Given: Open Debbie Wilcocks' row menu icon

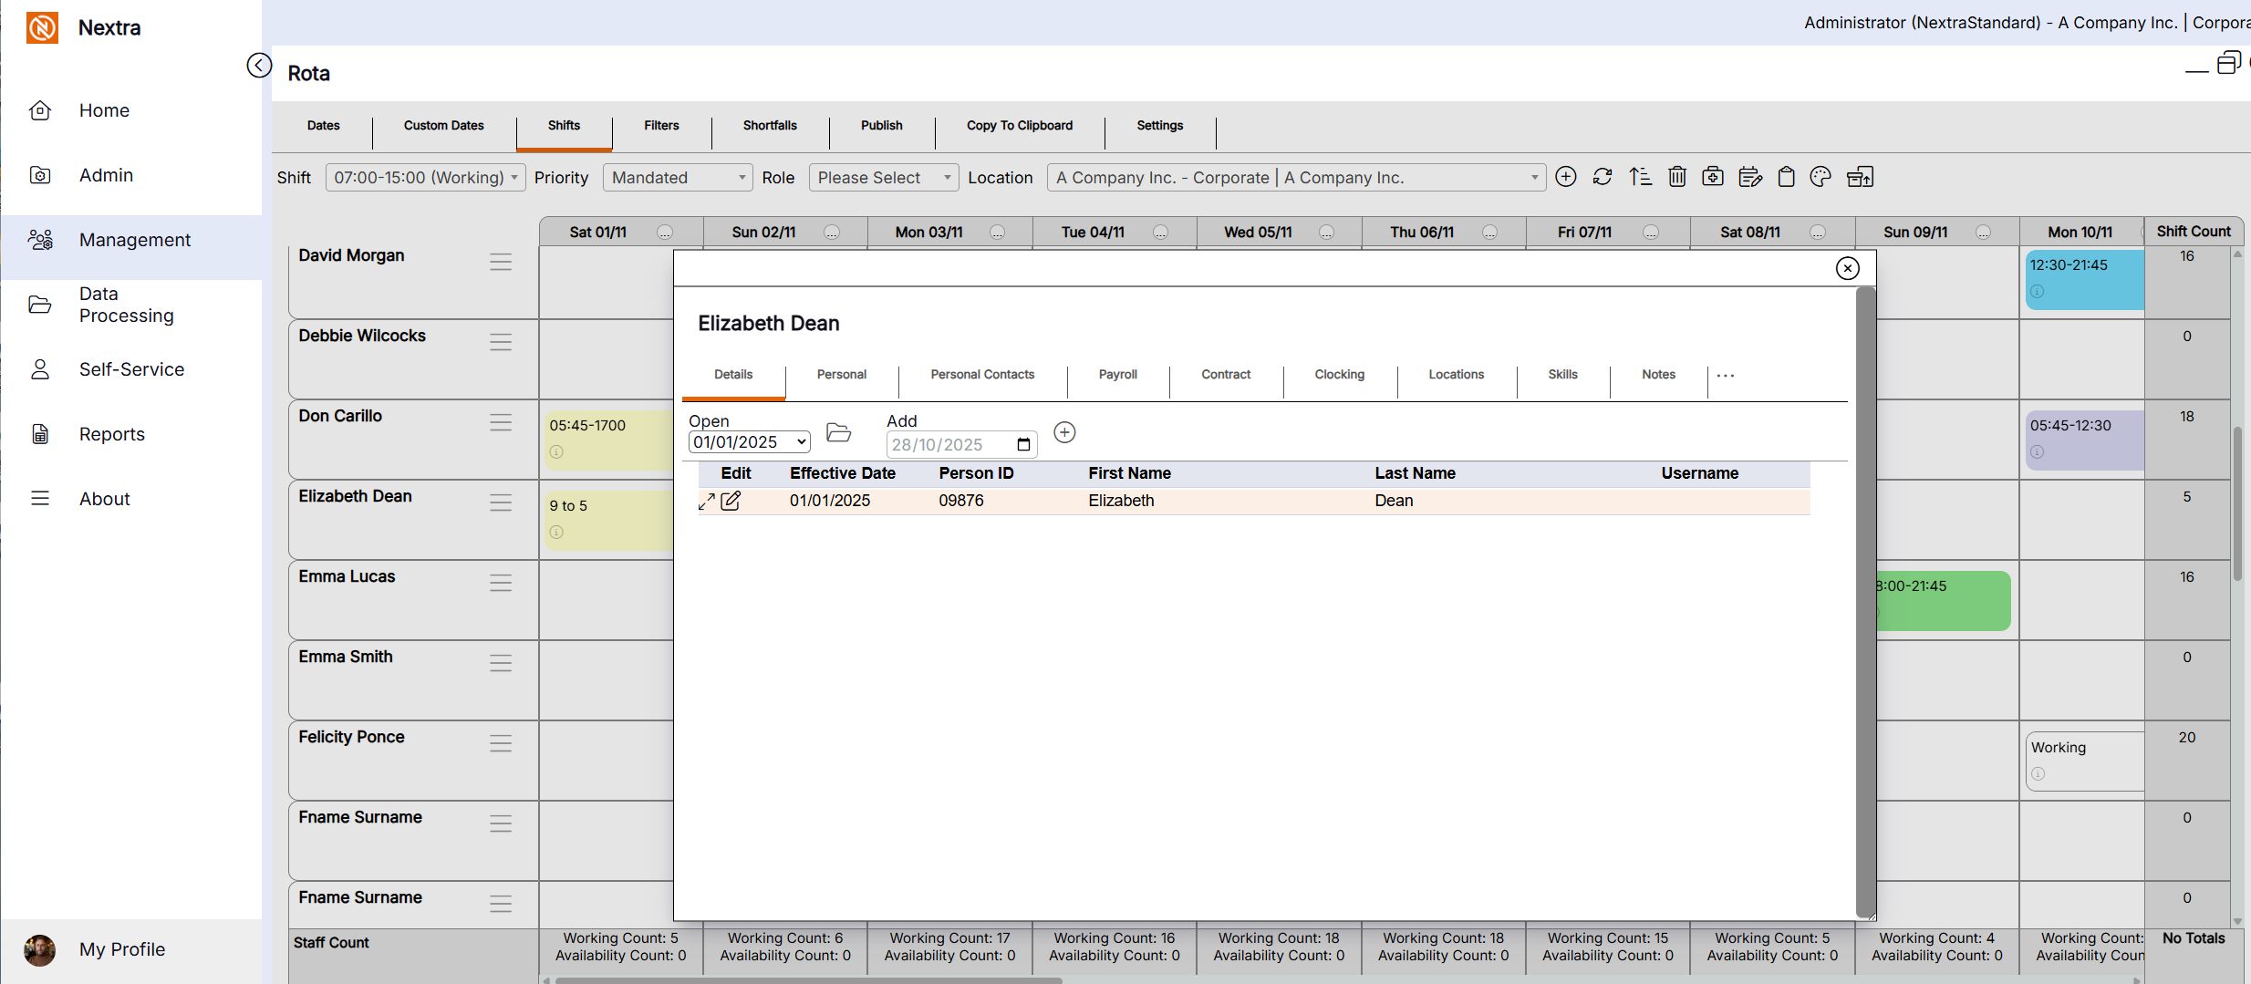Looking at the screenshot, I should click(x=501, y=342).
